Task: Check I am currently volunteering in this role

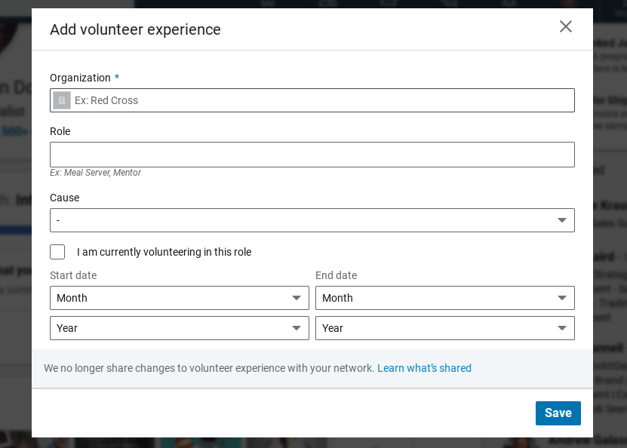Action: pyautogui.click(x=57, y=252)
